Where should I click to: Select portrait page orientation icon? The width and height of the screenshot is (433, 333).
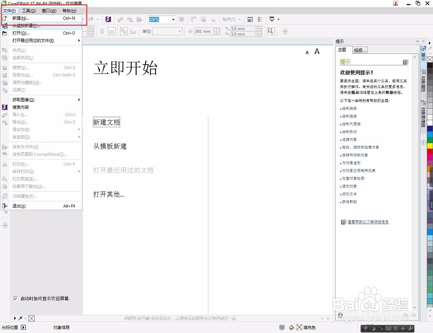tap(102, 31)
